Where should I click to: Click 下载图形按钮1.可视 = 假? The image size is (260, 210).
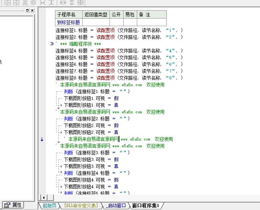[x=91, y=99]
